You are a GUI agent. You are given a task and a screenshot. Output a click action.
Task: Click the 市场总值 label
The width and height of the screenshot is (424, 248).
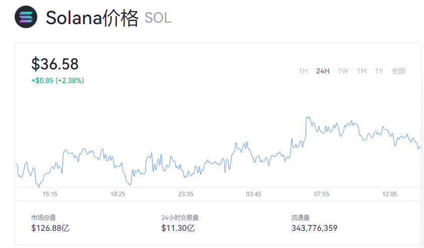tap(43, 217)
